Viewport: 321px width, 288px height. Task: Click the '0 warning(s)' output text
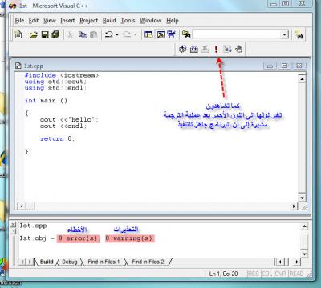coord(129,238)
